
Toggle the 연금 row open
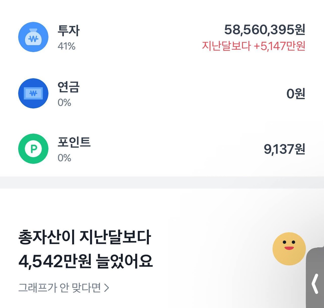(x=162, y=93)
